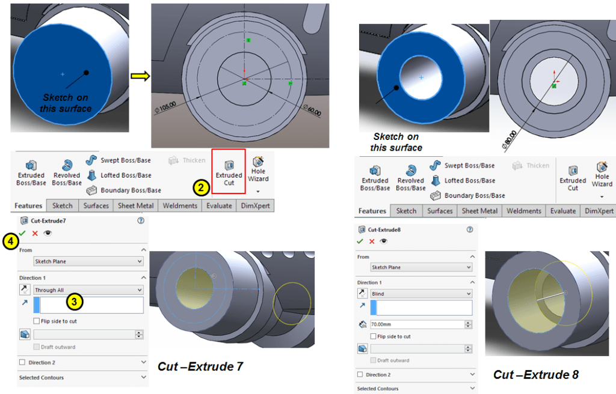This screenshot has width=616, height=394.
Task: Expand Selected Contours section in Cut-Extrude7
Action: (x=143, y=377)
